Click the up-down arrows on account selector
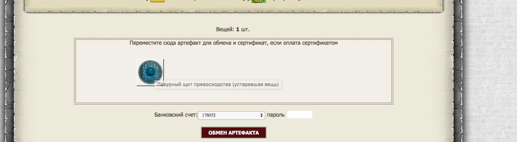 pos(261,115)
